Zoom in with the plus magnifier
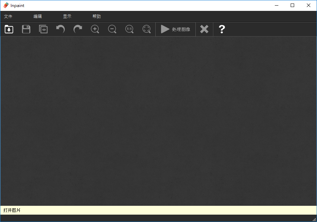Viewport: 317px width, 222px height. 95,29
